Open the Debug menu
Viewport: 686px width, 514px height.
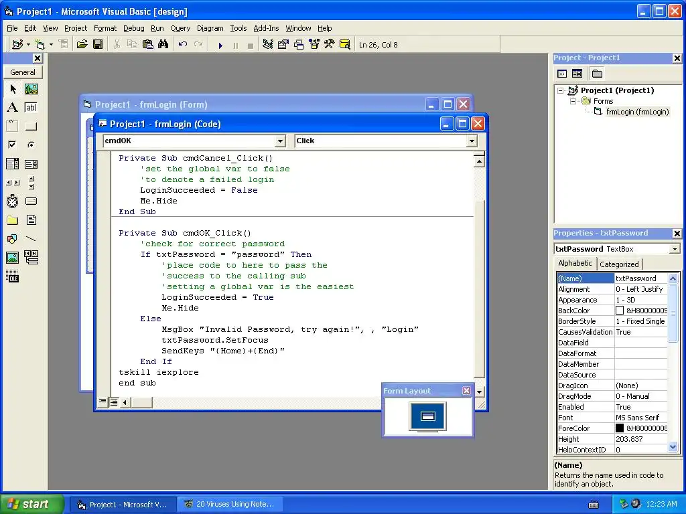[x=133, y=28]
